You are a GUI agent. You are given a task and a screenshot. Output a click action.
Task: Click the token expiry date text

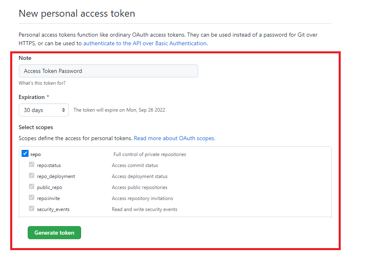pyautogui.click(x=119, y=110)
